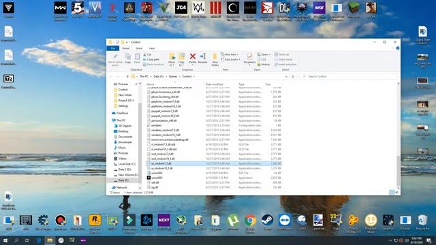Open the Move to dropdown

[172, 63]
